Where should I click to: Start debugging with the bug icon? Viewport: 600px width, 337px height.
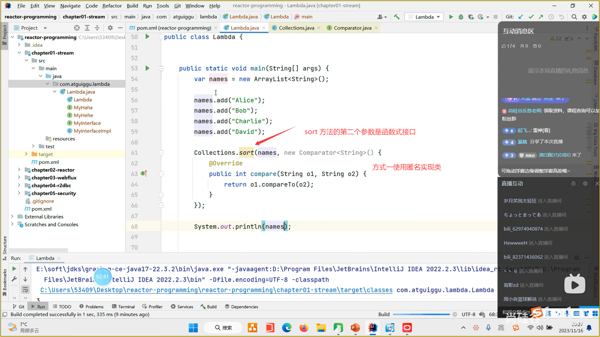click(461, 17)
